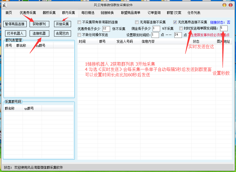This screenshot has width=236, height=172.
Task: Click the 状态 column header
Action: point(203,41)
